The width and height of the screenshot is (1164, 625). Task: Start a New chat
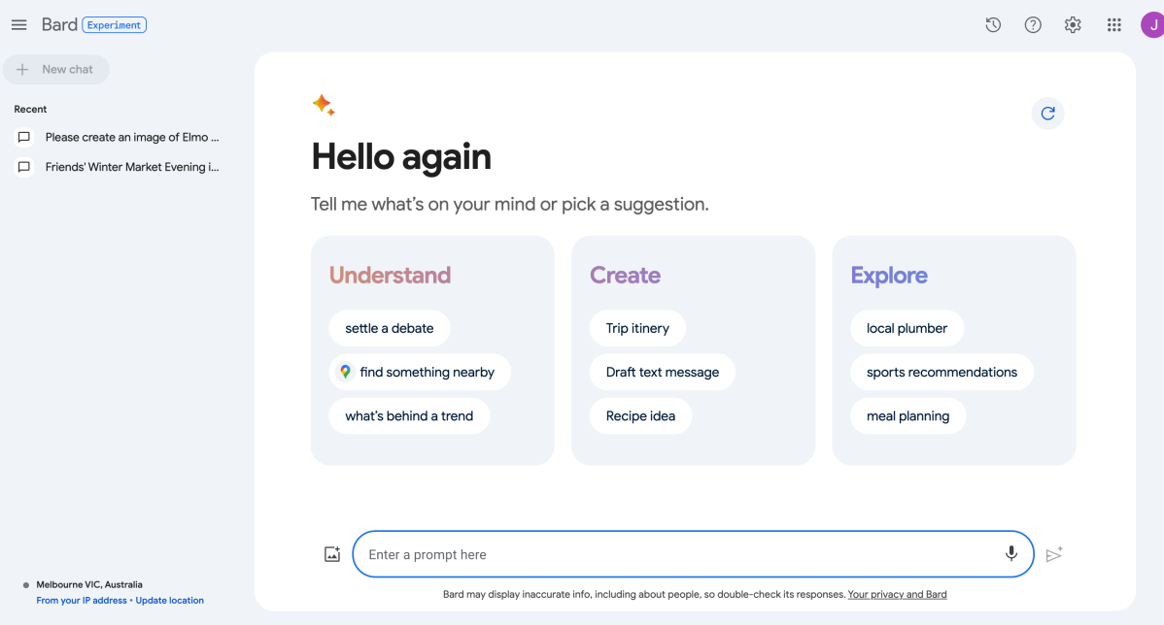56,70
